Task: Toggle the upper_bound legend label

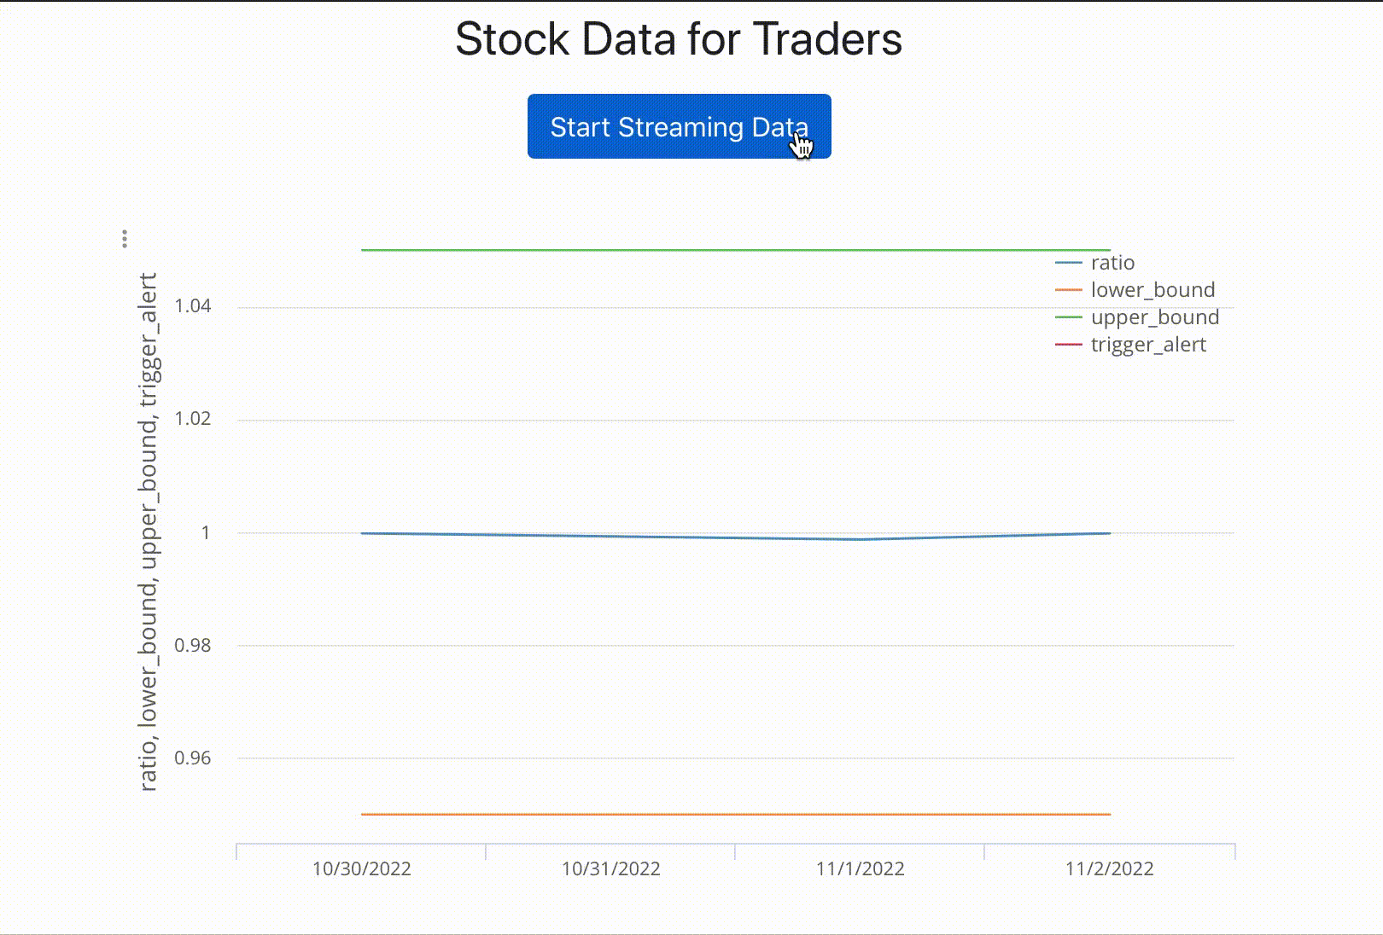Action: (1154, 317)
